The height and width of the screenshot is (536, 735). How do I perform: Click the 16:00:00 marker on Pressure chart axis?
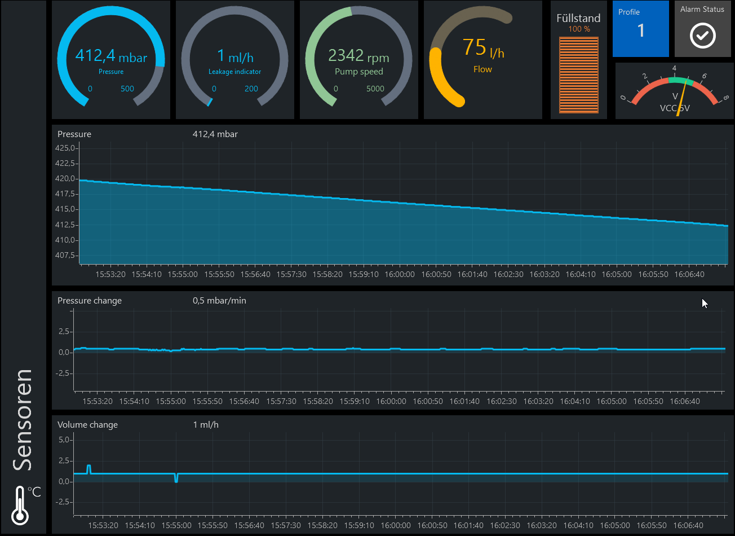click(x=400, y=275)
